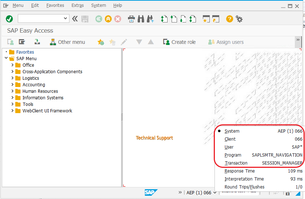Open the Favorites menu

(x=55, y=5)
